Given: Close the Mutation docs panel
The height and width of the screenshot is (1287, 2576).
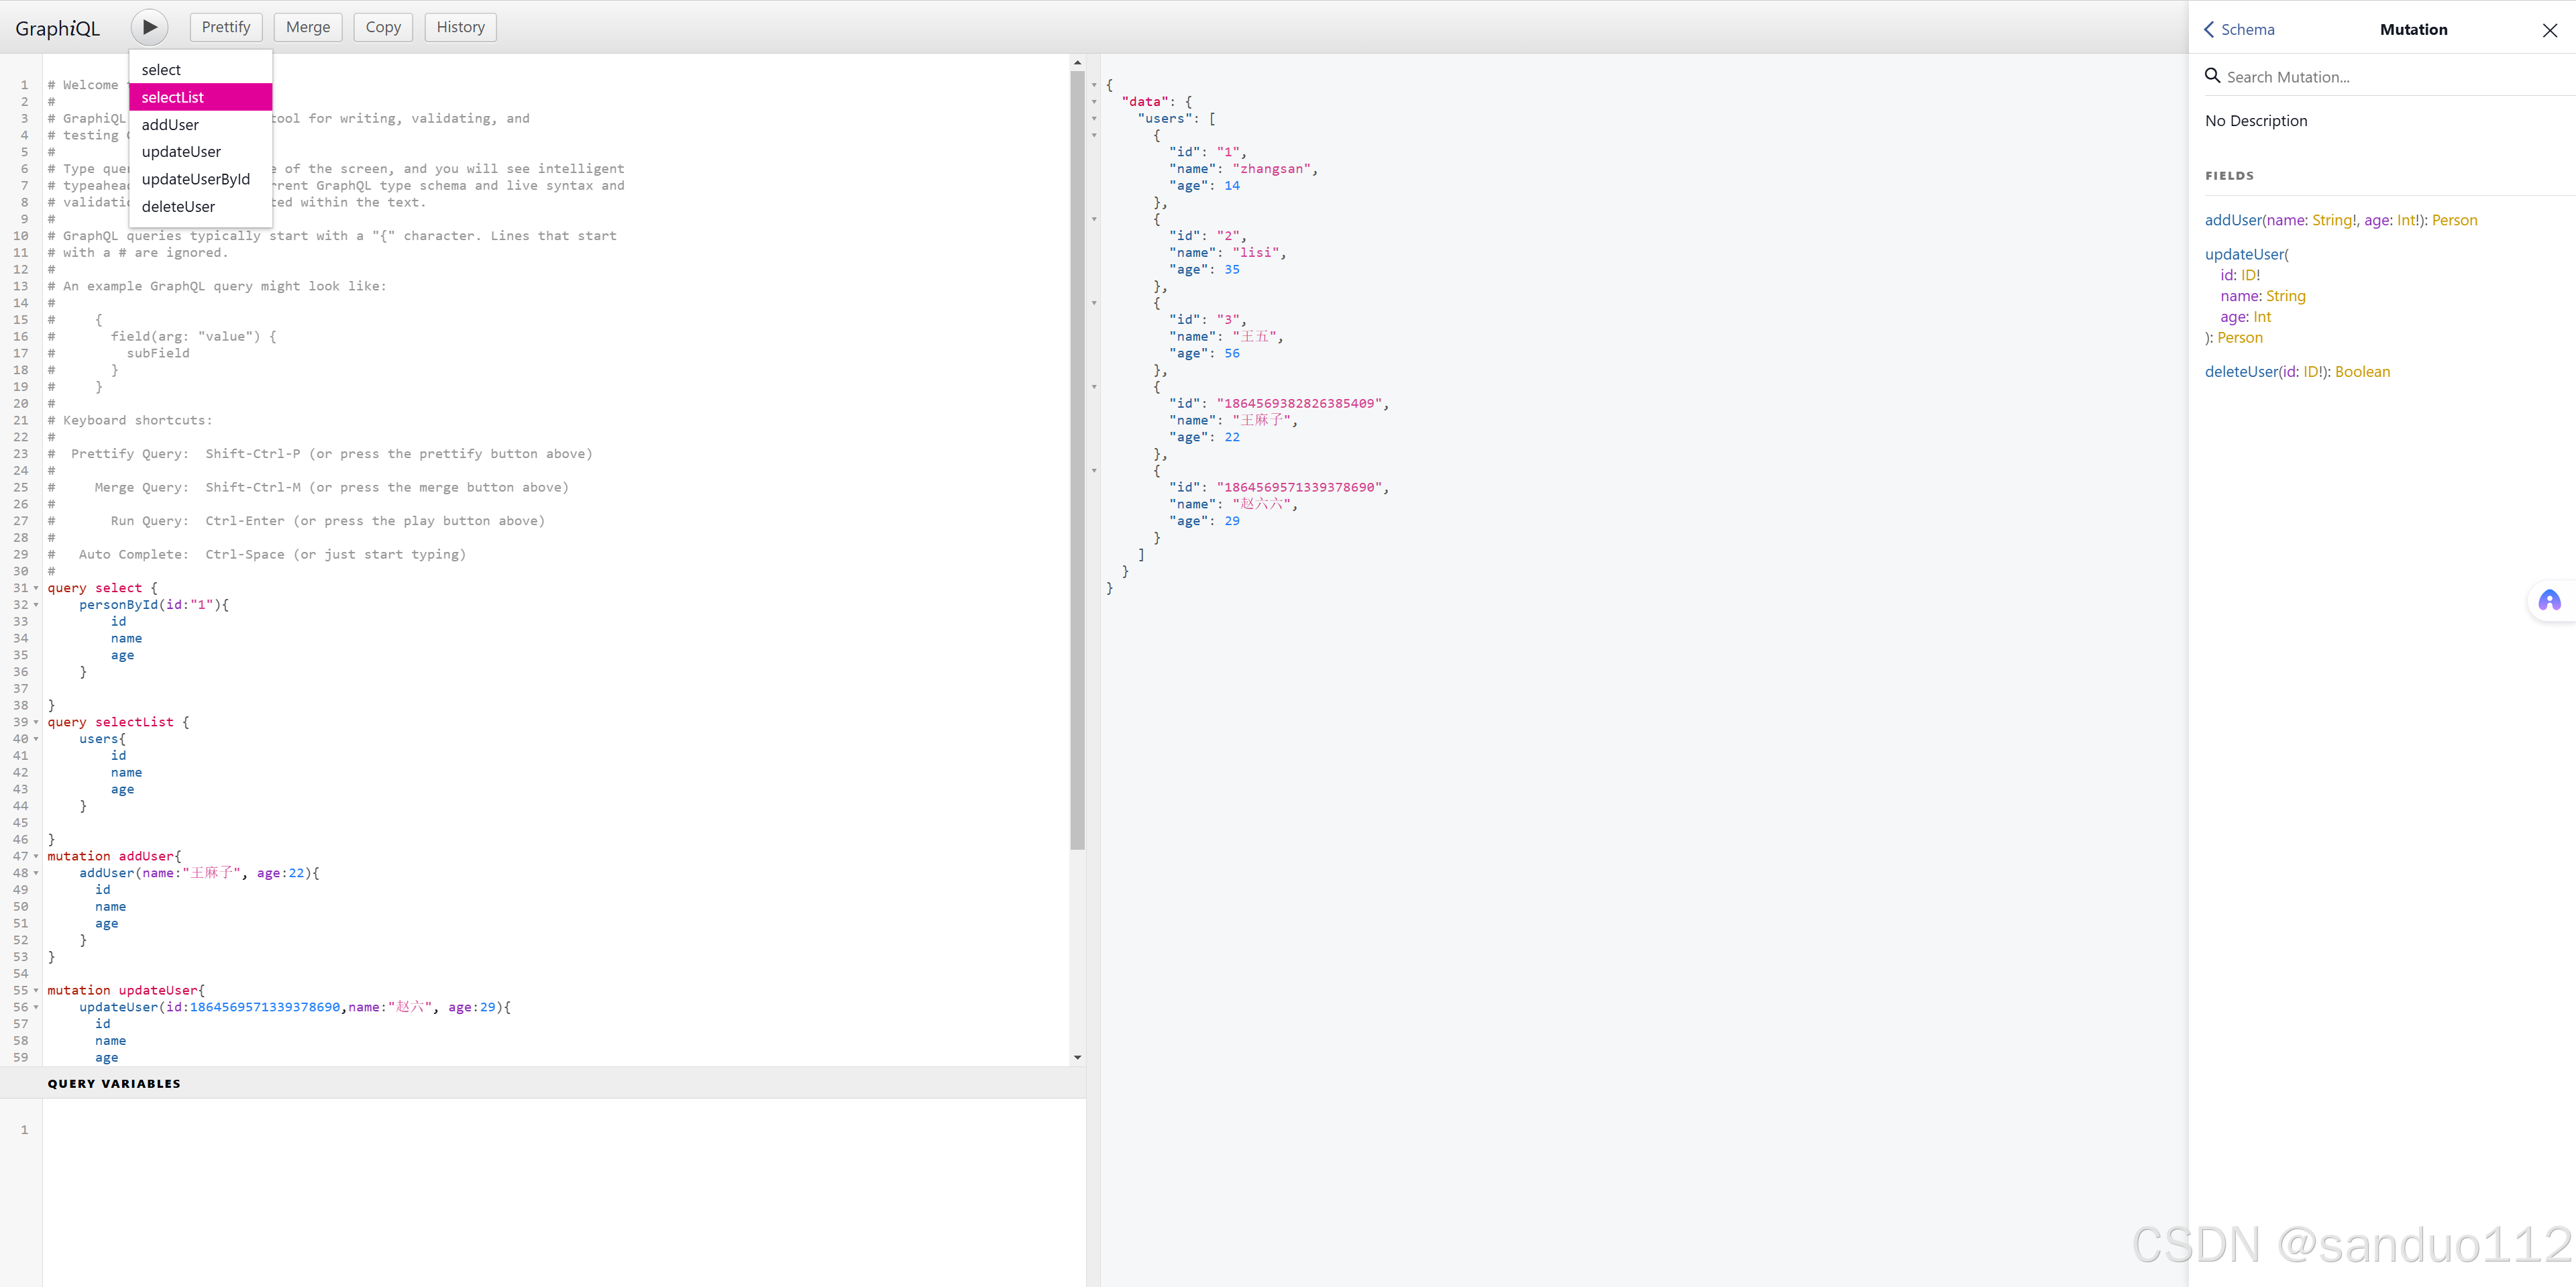Looking at the screenshot, I should tap(2549, 30).
